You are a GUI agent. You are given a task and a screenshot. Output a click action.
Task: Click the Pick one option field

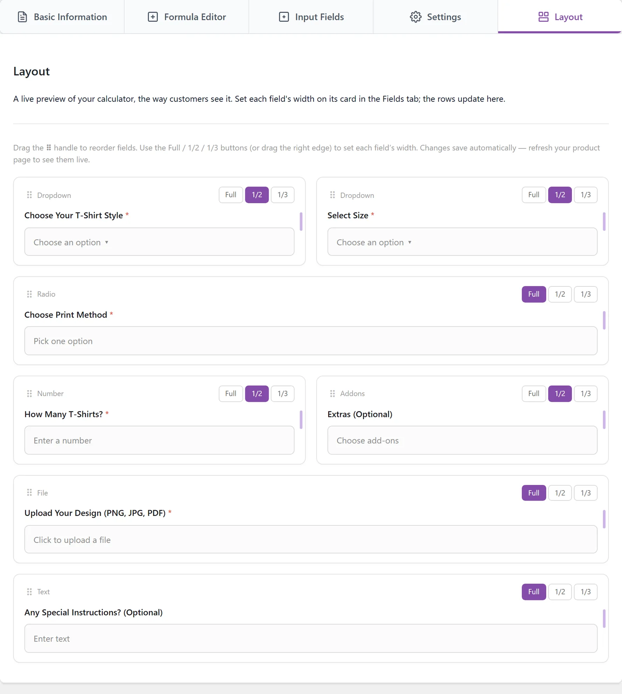pos(311,341)
